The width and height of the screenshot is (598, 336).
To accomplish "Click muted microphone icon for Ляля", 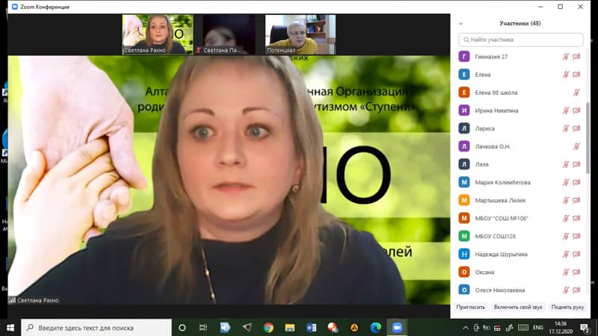I will (566, 164).
